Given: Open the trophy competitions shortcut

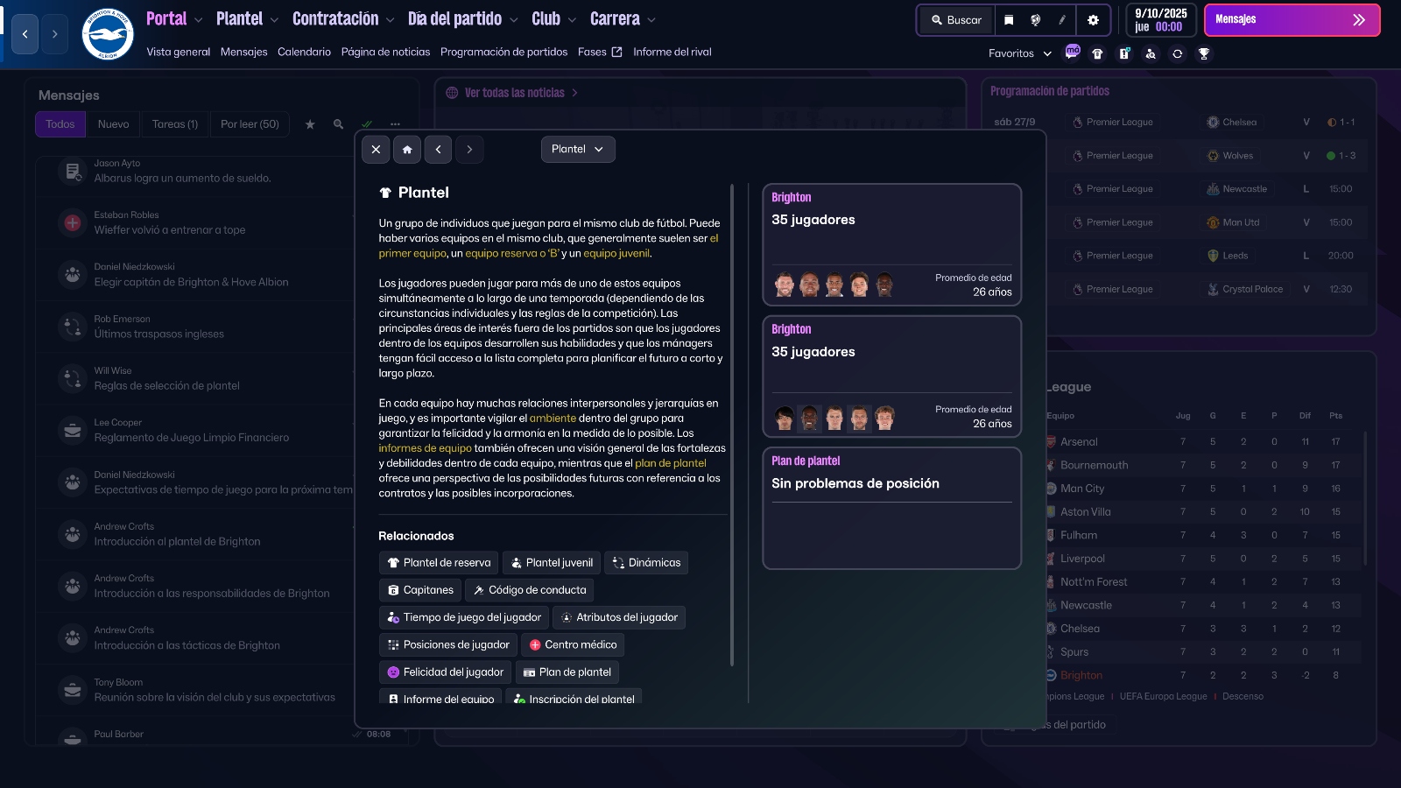Looking at the screenshot, I should (1204, 54).
